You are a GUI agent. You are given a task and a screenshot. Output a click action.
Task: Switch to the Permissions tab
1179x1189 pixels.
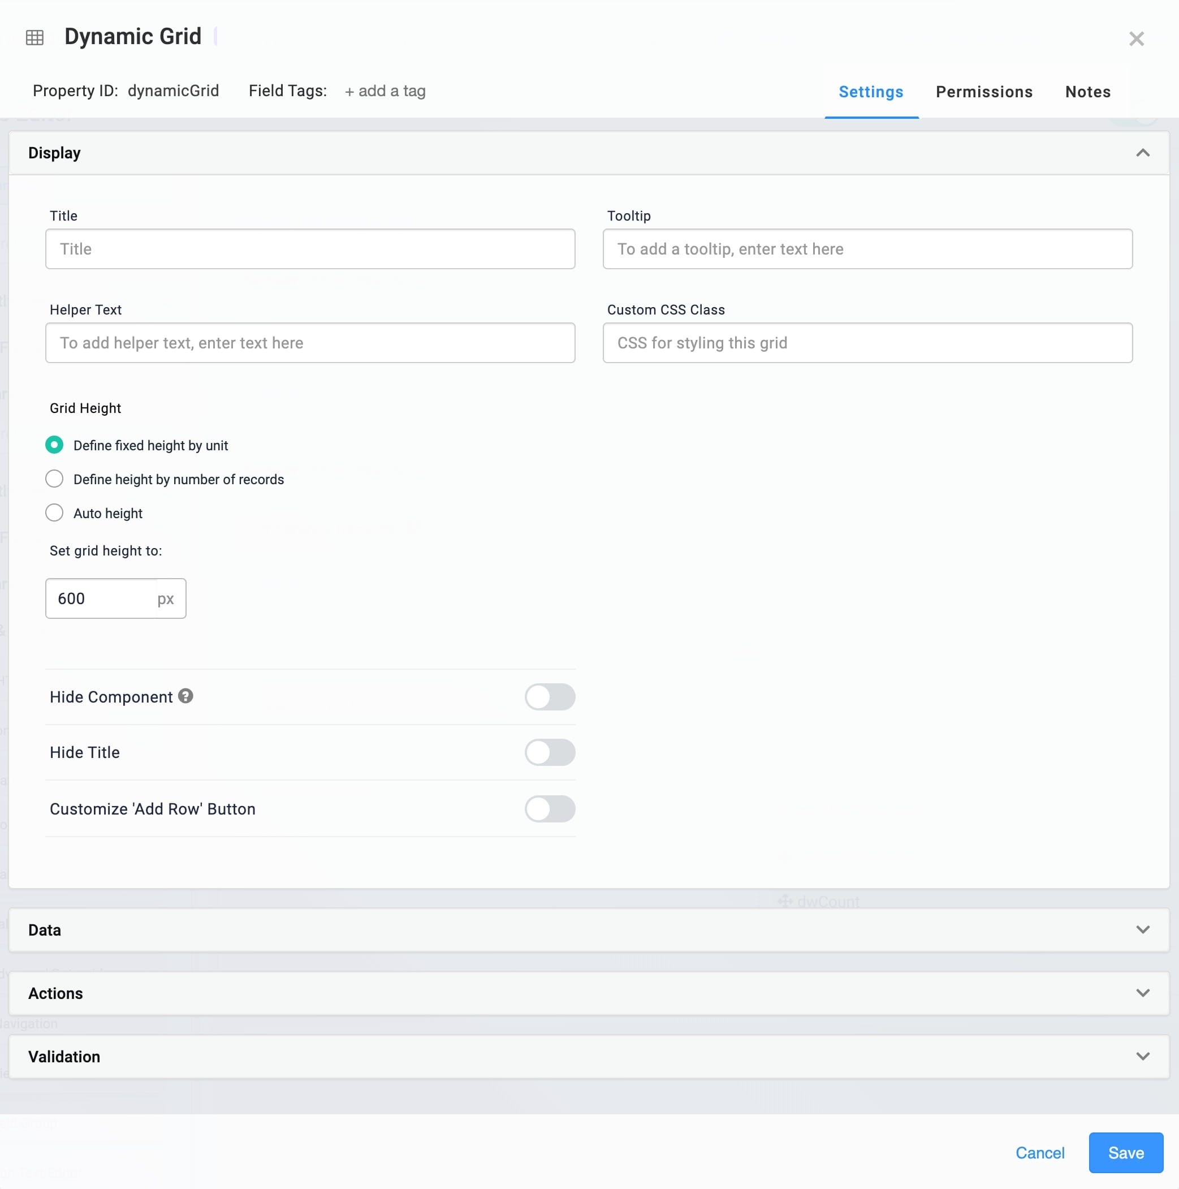[x=984, y=92]
